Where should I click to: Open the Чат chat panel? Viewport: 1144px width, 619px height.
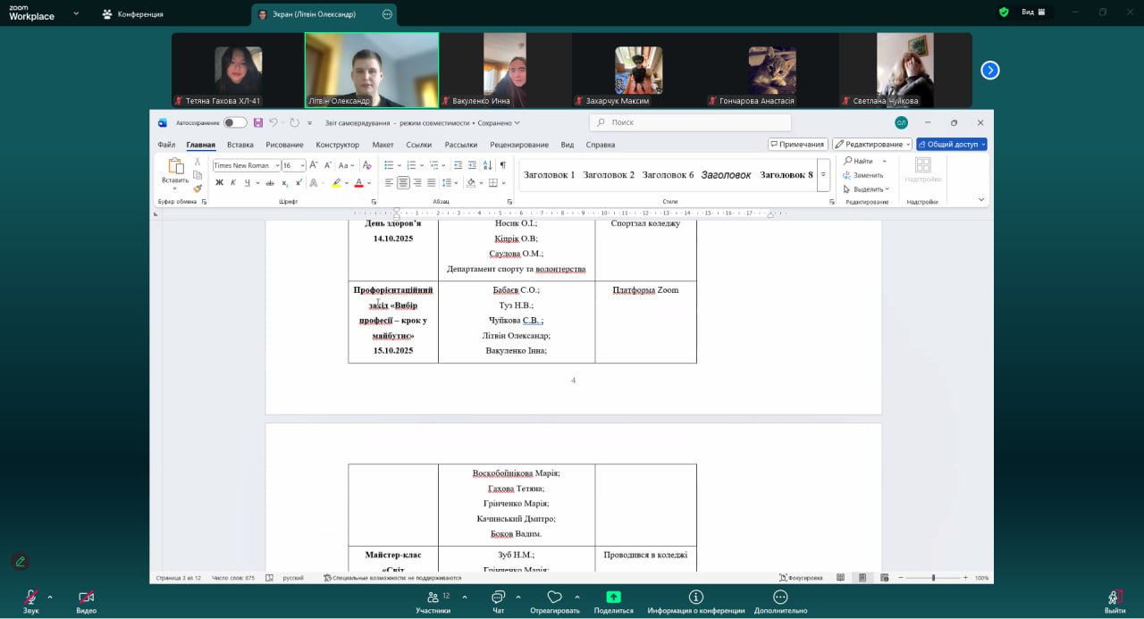click(x=498, y=598)
